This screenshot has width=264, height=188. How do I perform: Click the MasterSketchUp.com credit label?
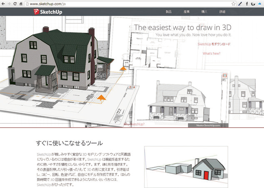point(208,126)
